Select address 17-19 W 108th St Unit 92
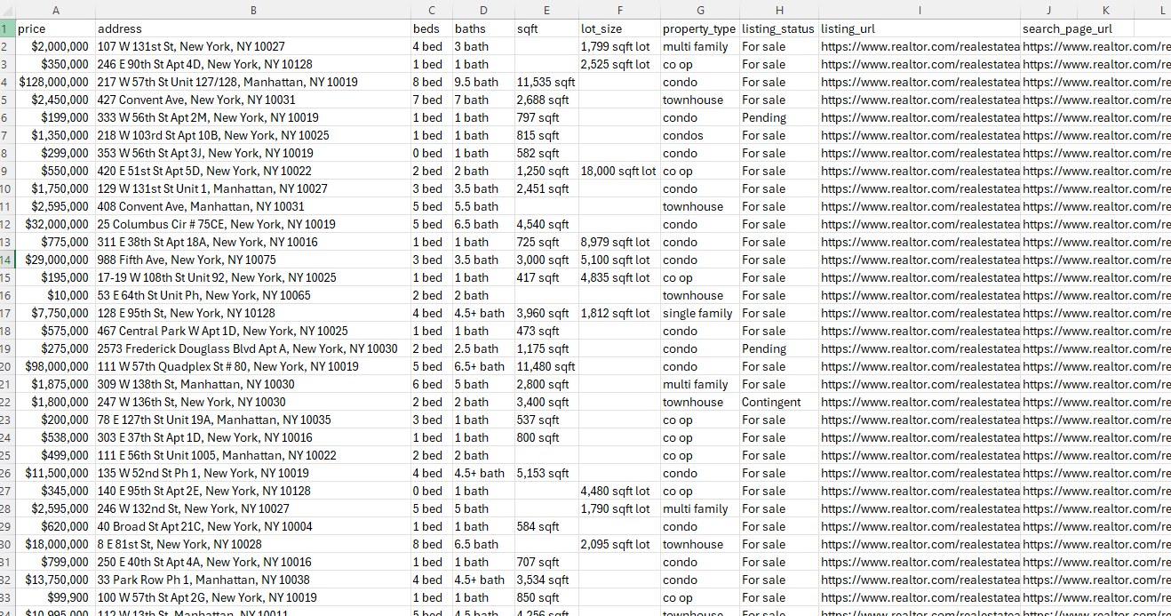Image resolution: width=1171 pixels, height=616 pixels. [253, 277]
